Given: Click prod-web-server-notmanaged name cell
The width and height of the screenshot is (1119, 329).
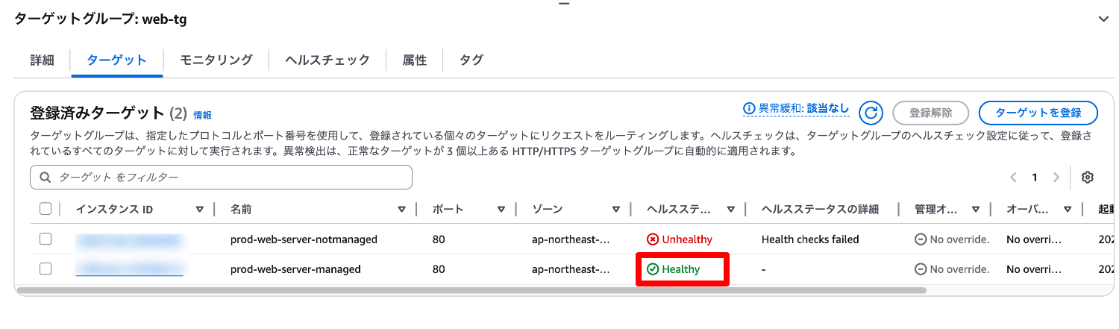Looking at the screenshot, I should tap(304, 239).
